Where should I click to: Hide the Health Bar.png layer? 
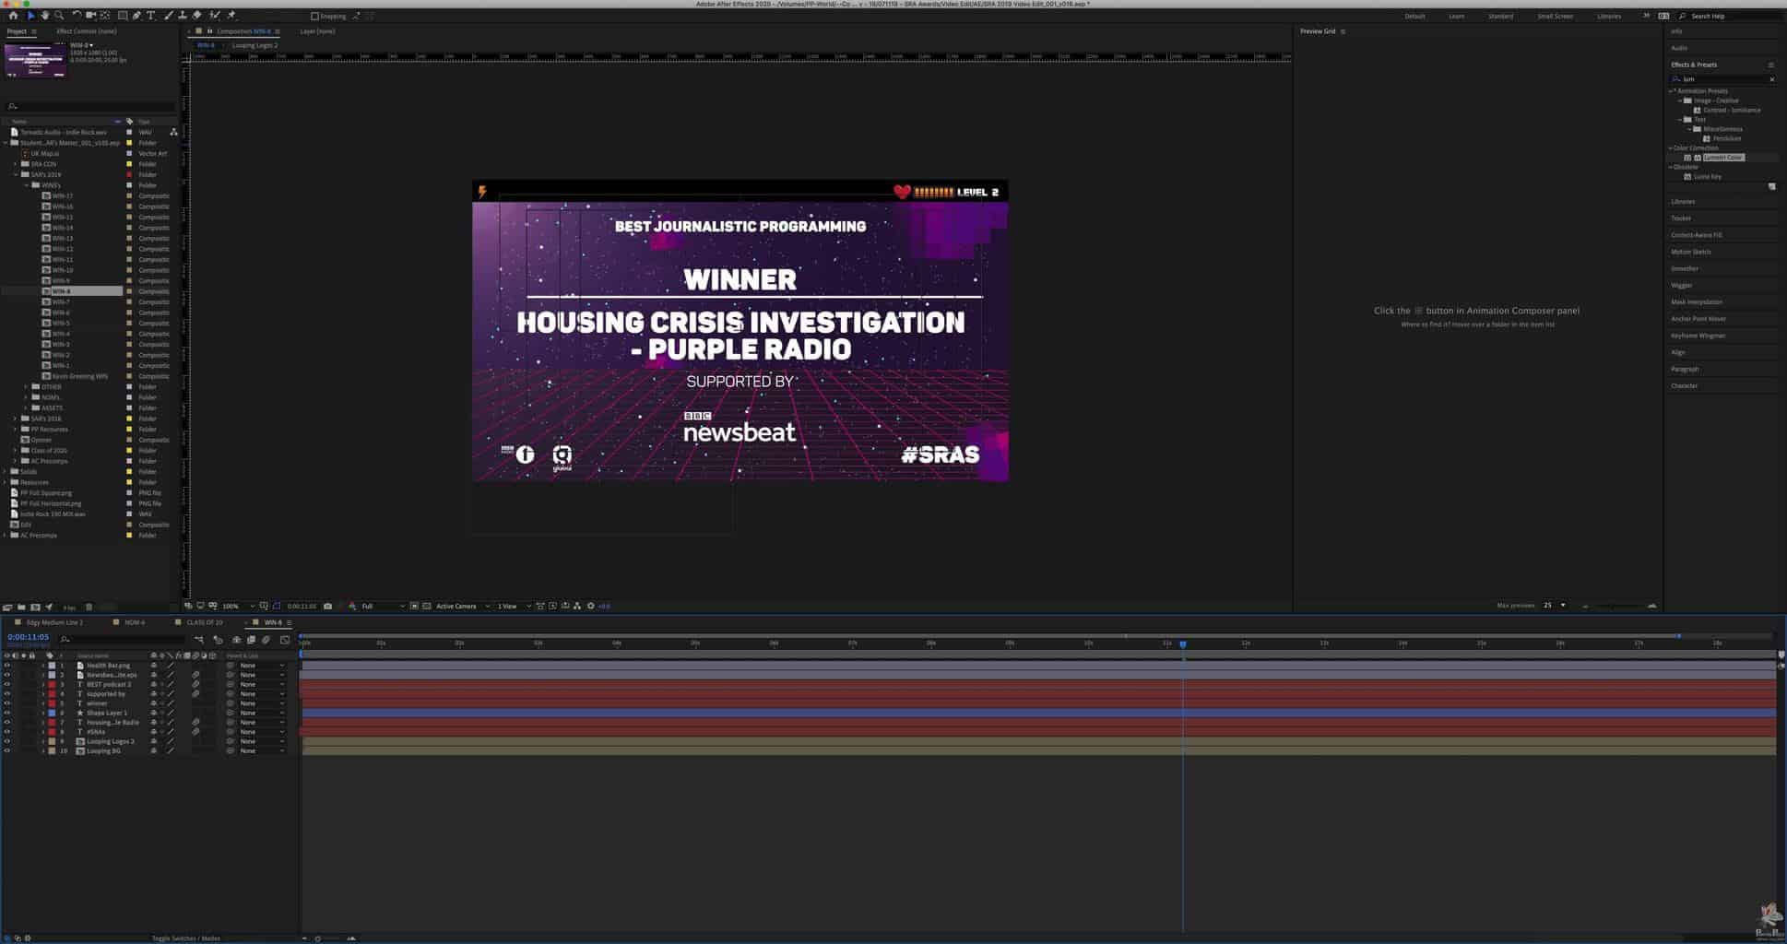(x=6, y=666)
